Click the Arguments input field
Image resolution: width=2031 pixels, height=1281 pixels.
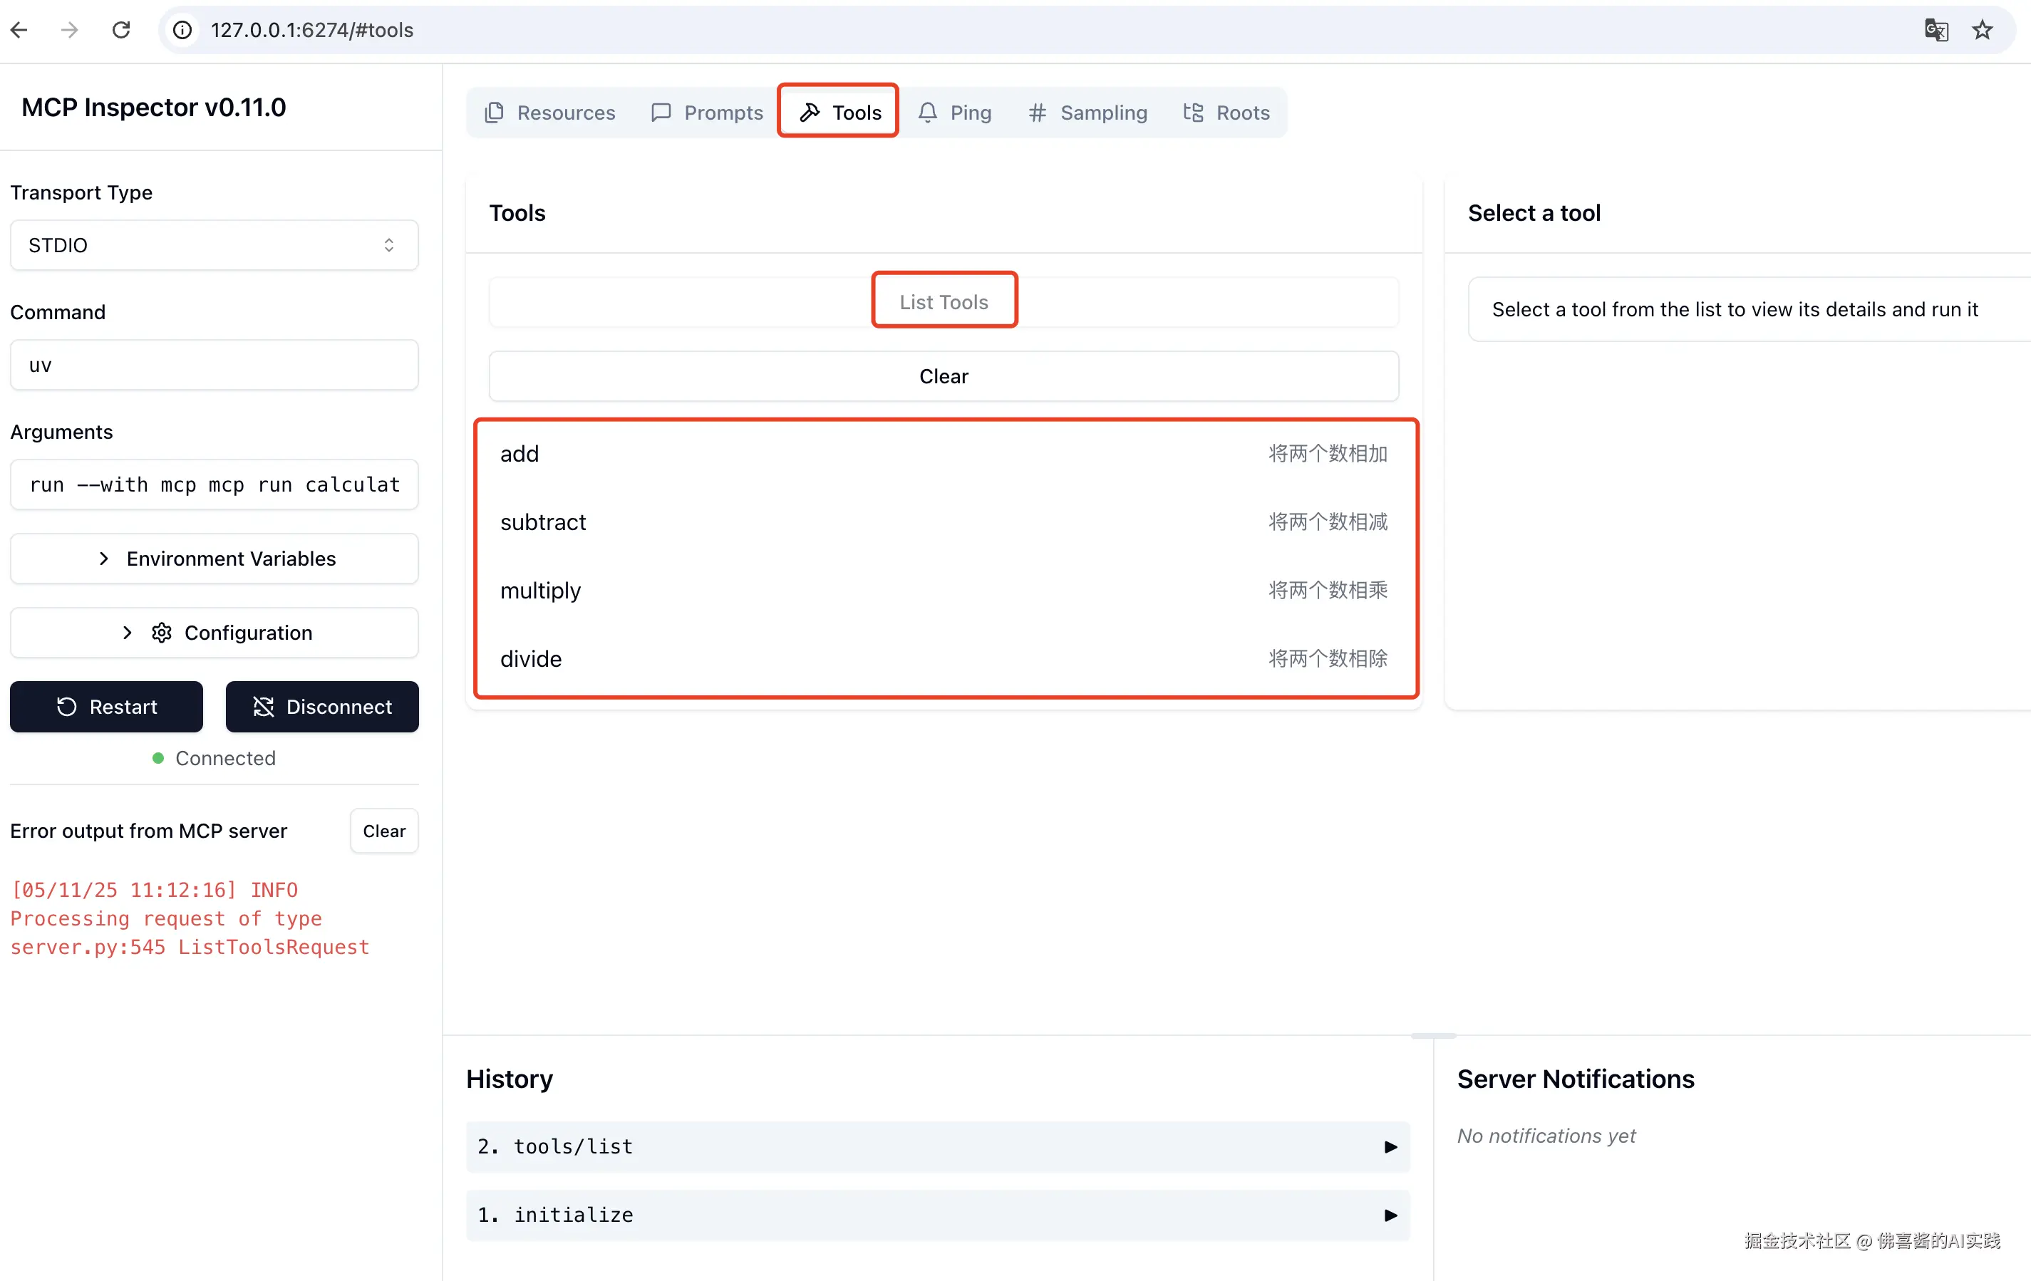[215, 485]
